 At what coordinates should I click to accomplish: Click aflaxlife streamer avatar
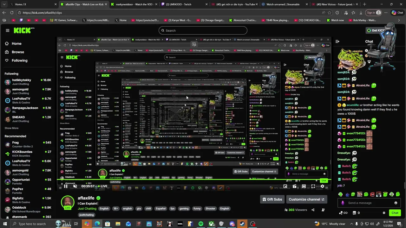tap(68, 202)
